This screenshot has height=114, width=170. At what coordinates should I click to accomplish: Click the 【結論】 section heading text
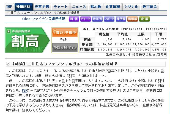coord(65,64)
